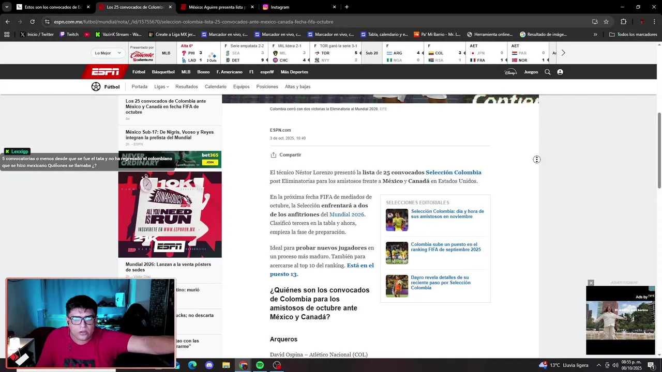Image resolution: width=662 pixels, height=372 pixels.
Task: Open Twitch bookmark
Action: coord(69,35)
